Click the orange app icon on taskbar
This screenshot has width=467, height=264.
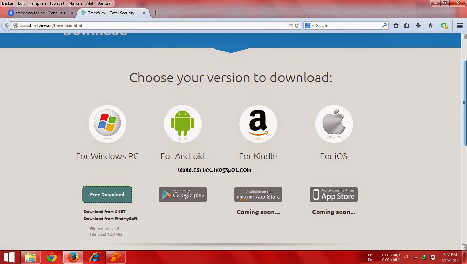coord(116,257)
